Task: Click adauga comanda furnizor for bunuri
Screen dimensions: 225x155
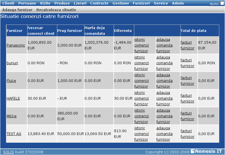Action: (164, 63)
